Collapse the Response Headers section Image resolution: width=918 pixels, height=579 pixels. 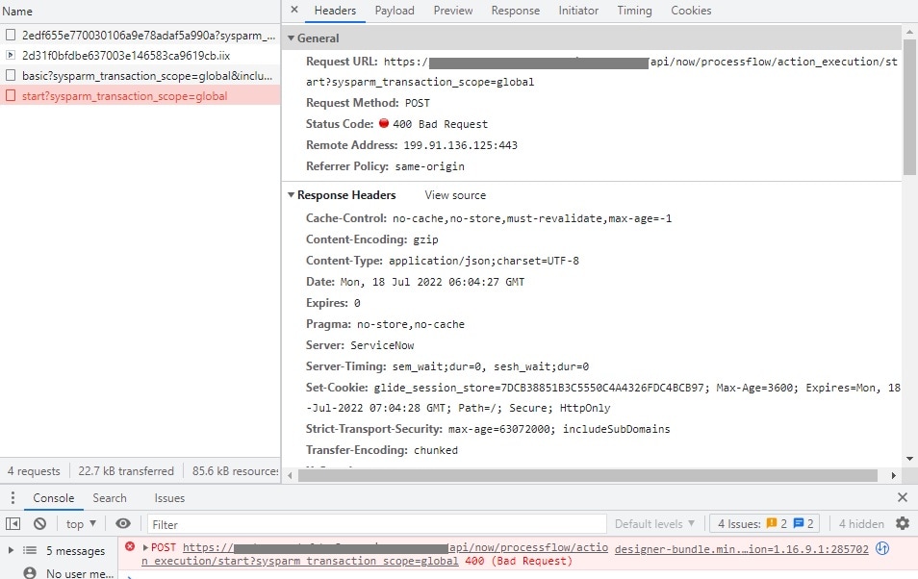(291, 195)
